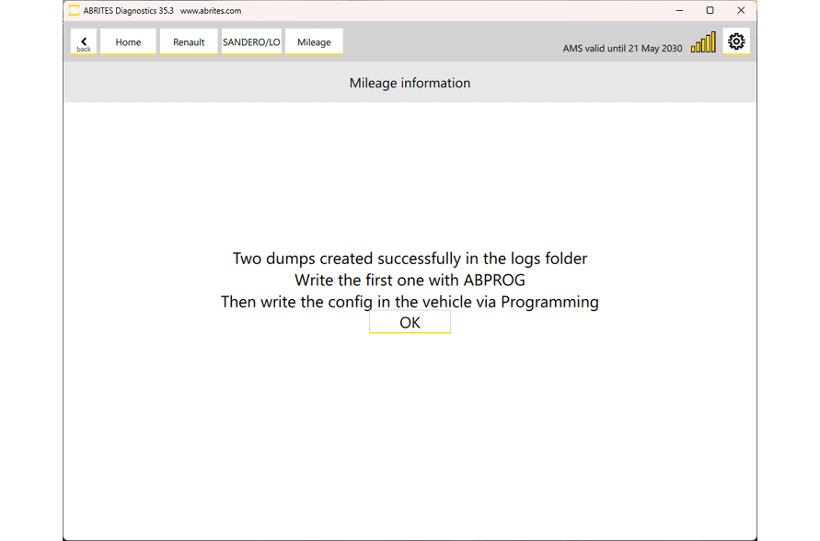Open the SANDERO/LO breadcrumb item
This screenshot has height=541, width=820.
click(251, 42)
